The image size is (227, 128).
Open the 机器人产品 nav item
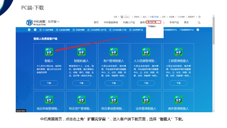(x=129, y=22)
